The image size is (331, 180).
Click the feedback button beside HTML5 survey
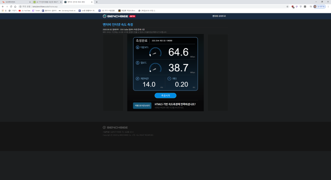click(142, 105)
